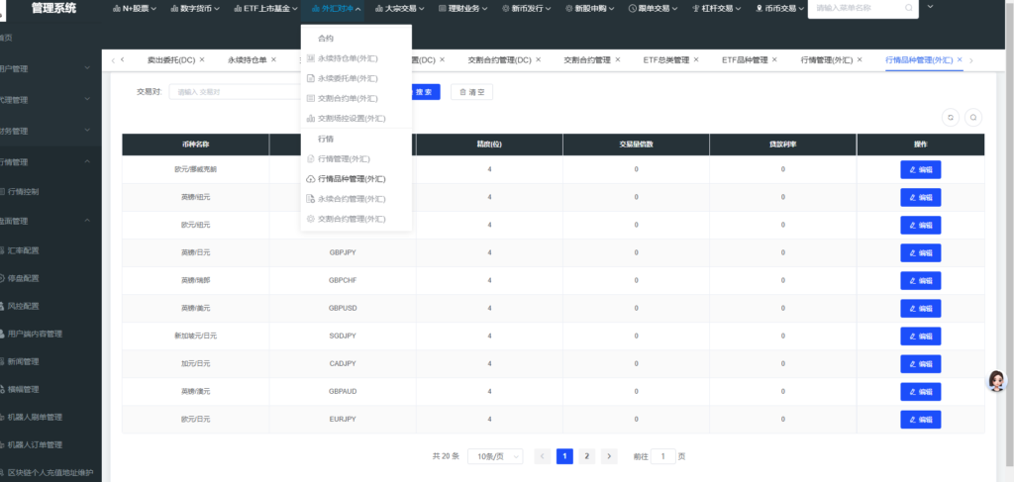Image resolution: width=1014 pixels, height=482 pixels.
Task: Edit the 加元/日元 CADJPY row
Action: (x=920, y=364)
